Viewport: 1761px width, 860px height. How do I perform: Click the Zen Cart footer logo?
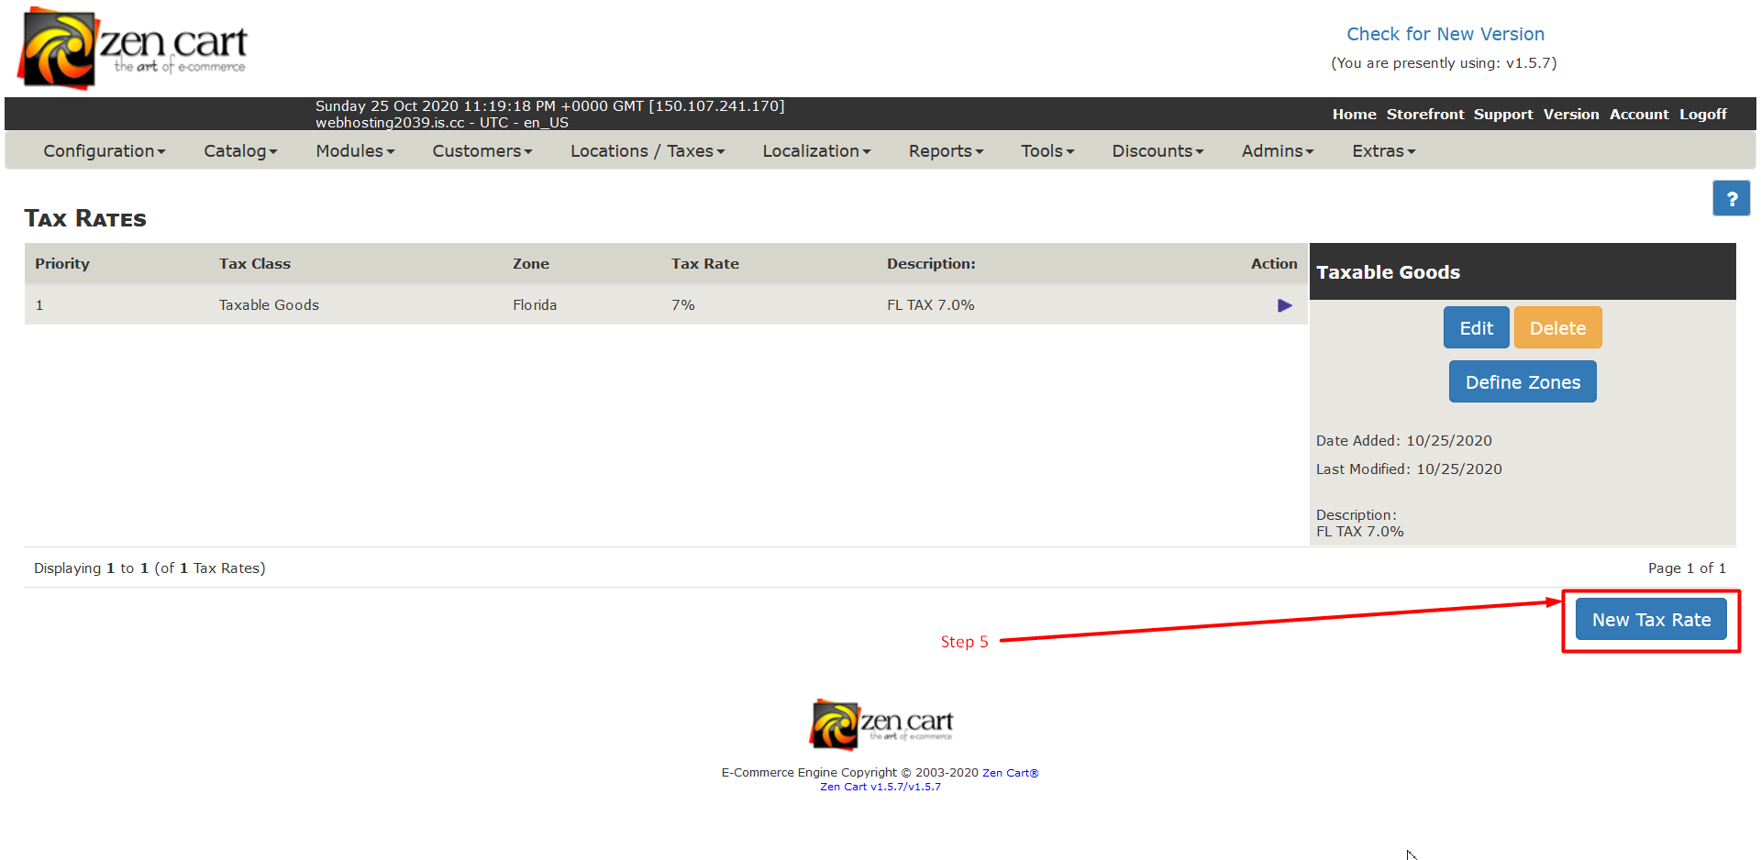(880, 724)
